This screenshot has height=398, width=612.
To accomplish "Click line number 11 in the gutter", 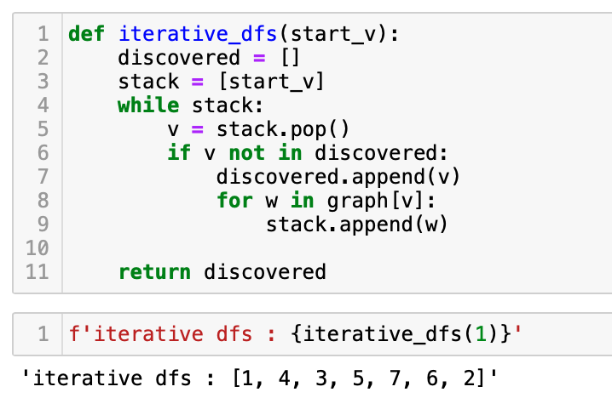I will [x=38, y=272].
